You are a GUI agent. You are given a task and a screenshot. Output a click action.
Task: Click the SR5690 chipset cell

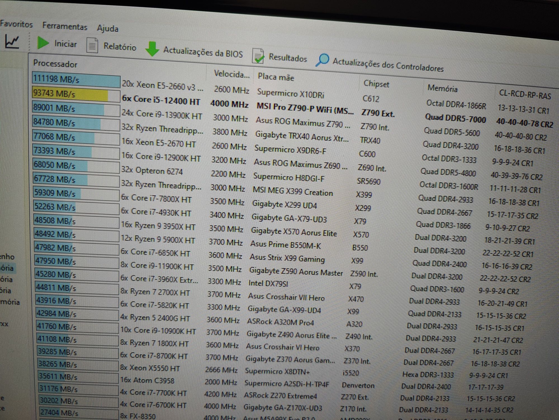(x=369, y=181)
